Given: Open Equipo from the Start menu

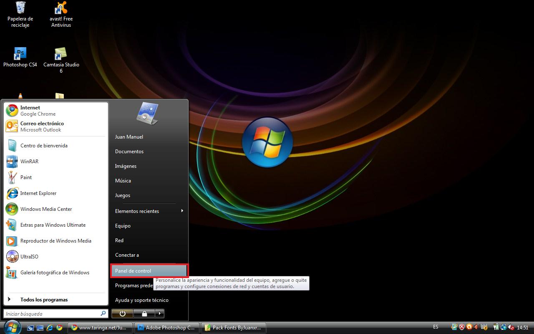Looking at the screenshot, I should [x=149, y=226].
